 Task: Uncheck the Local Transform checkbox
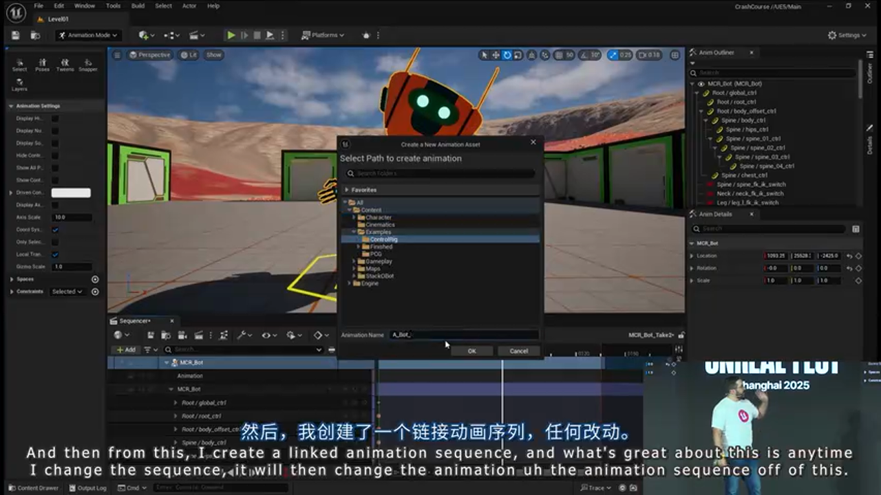pyautogui.click(x=56, y=254)
